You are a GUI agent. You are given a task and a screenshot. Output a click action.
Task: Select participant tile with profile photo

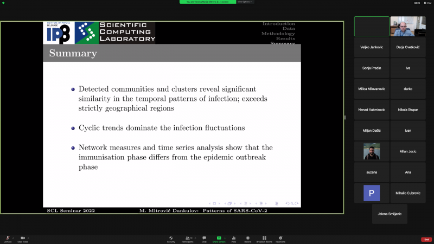[372, 151]
